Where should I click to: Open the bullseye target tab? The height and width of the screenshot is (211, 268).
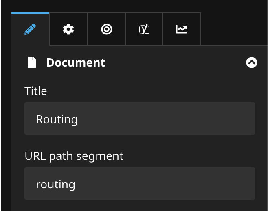107,29
